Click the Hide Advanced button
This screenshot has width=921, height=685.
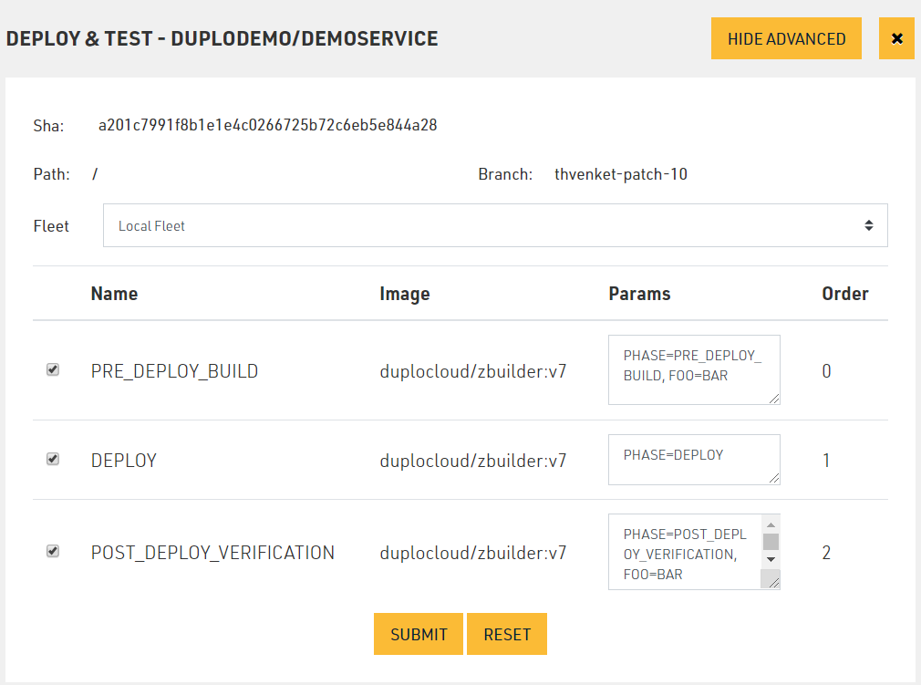(x=786, y=38)
